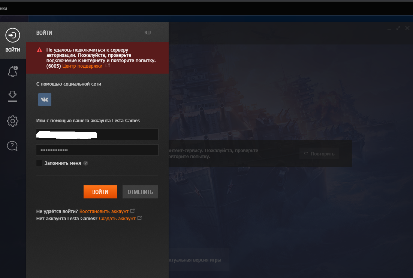Screen dimensions: 413x278
Task: Open the notifications bell icon
Action: [x=13, y=71]
